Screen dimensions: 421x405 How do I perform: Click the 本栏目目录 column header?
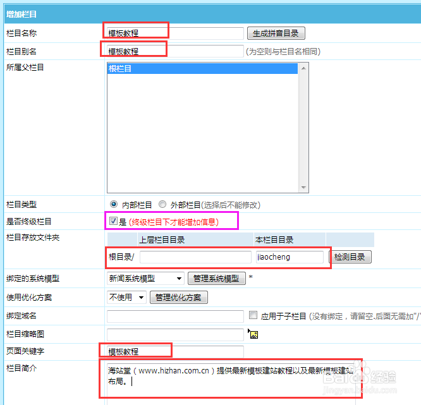click(x=274, y=239)
